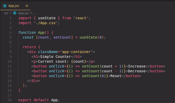Close the App.jsx editor tab
The image size is (175, 103).
tap(27, 6)
